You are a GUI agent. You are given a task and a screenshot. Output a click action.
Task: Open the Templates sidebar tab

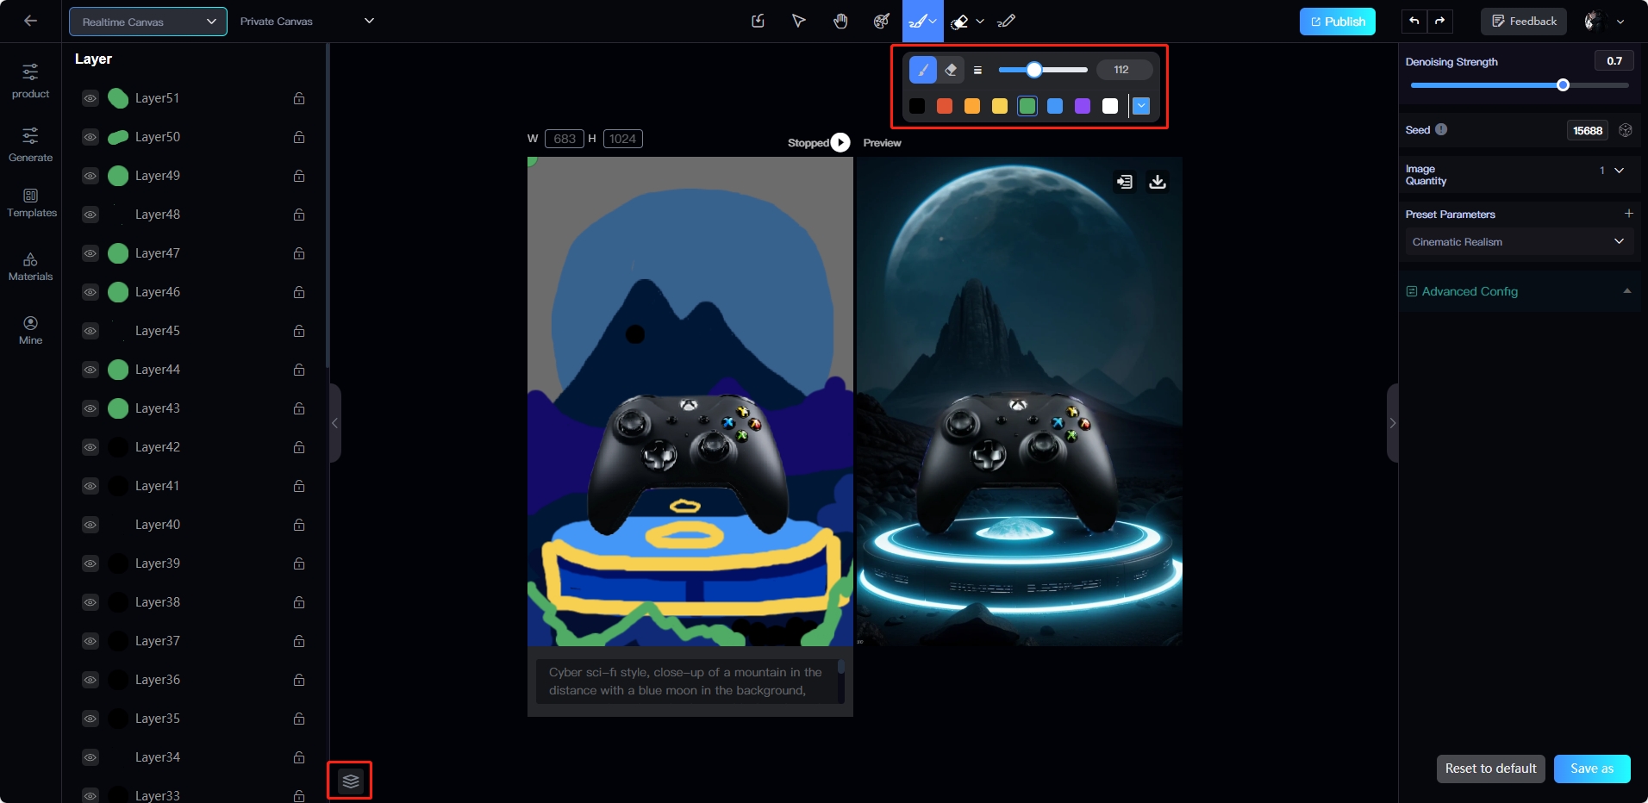tap(31, 203)
